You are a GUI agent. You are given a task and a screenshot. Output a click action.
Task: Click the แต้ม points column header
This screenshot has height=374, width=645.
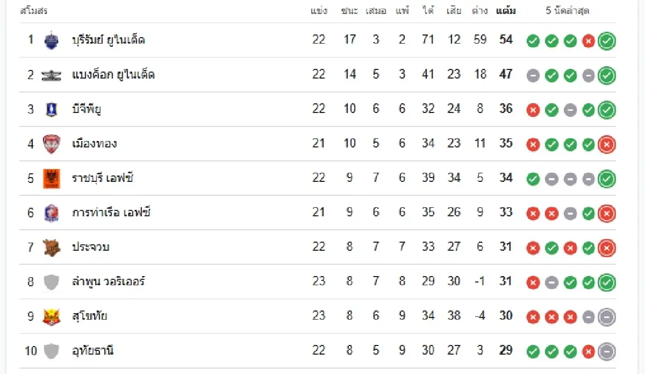(x=505, y=11)
